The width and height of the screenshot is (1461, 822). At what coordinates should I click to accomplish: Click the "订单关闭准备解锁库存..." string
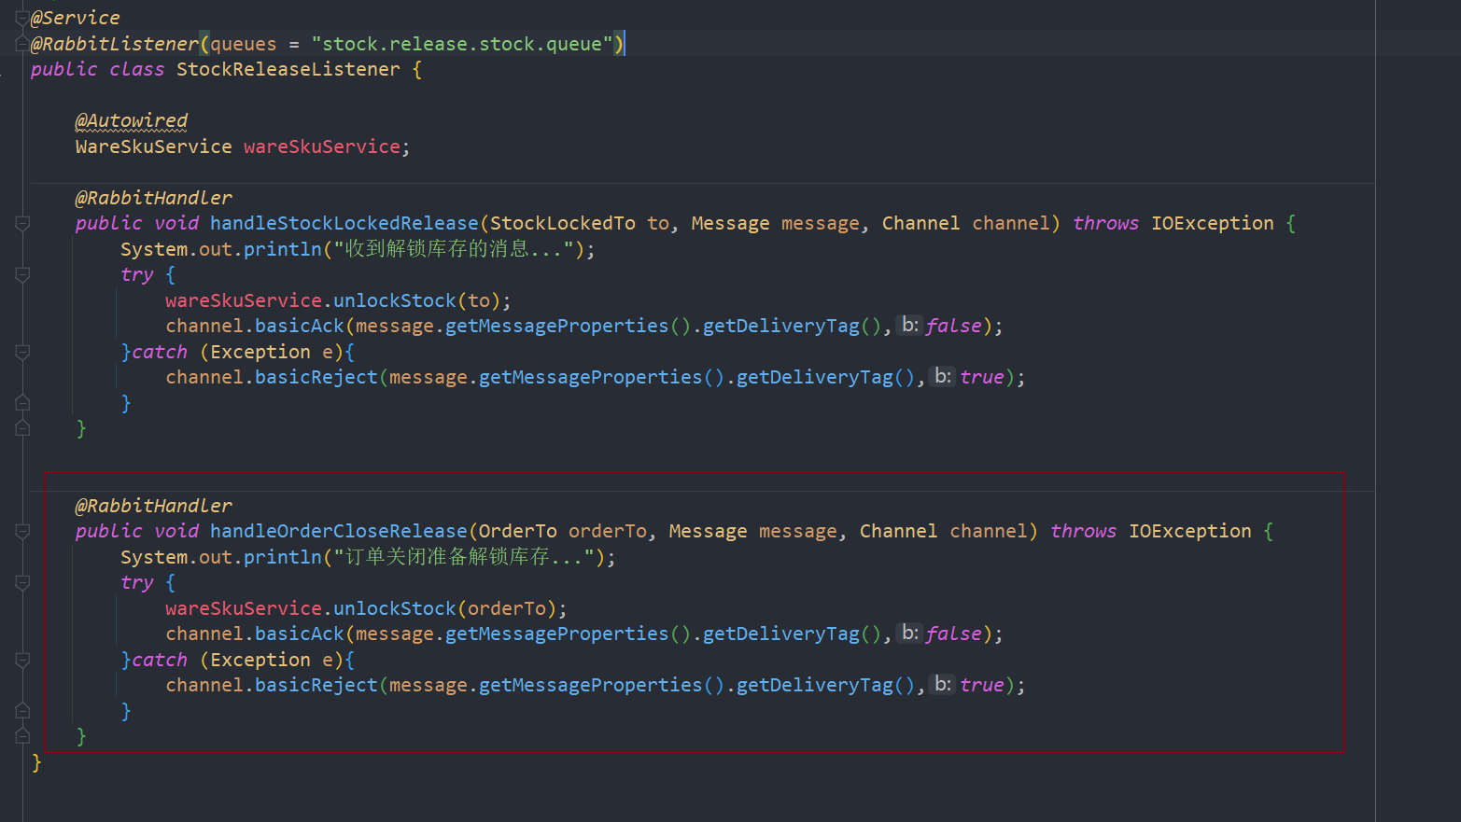pyautogui.click(x=465, y=557)
